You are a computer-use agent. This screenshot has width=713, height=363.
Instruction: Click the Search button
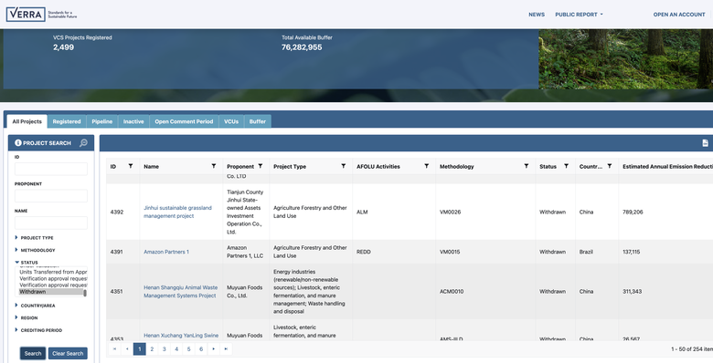(x=33, y=354)
